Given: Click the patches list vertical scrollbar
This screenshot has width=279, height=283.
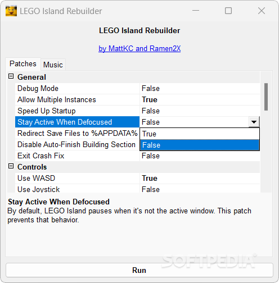Looking at the screenshot, I should pyautogui.click(x=266, y=97).
